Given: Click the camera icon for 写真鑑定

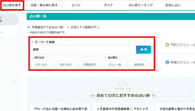Looking at the screenshot, I should coord(29,27).
